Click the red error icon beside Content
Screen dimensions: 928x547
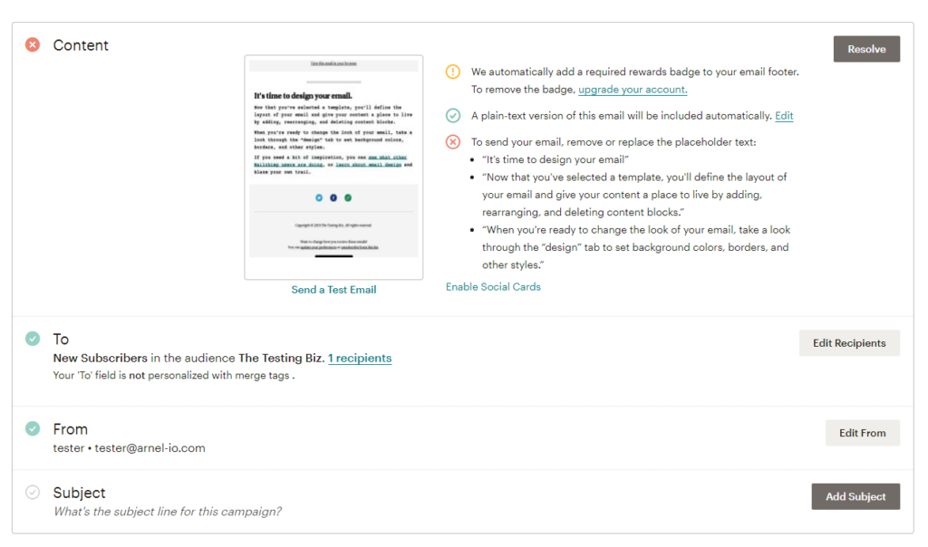[33, 45]
